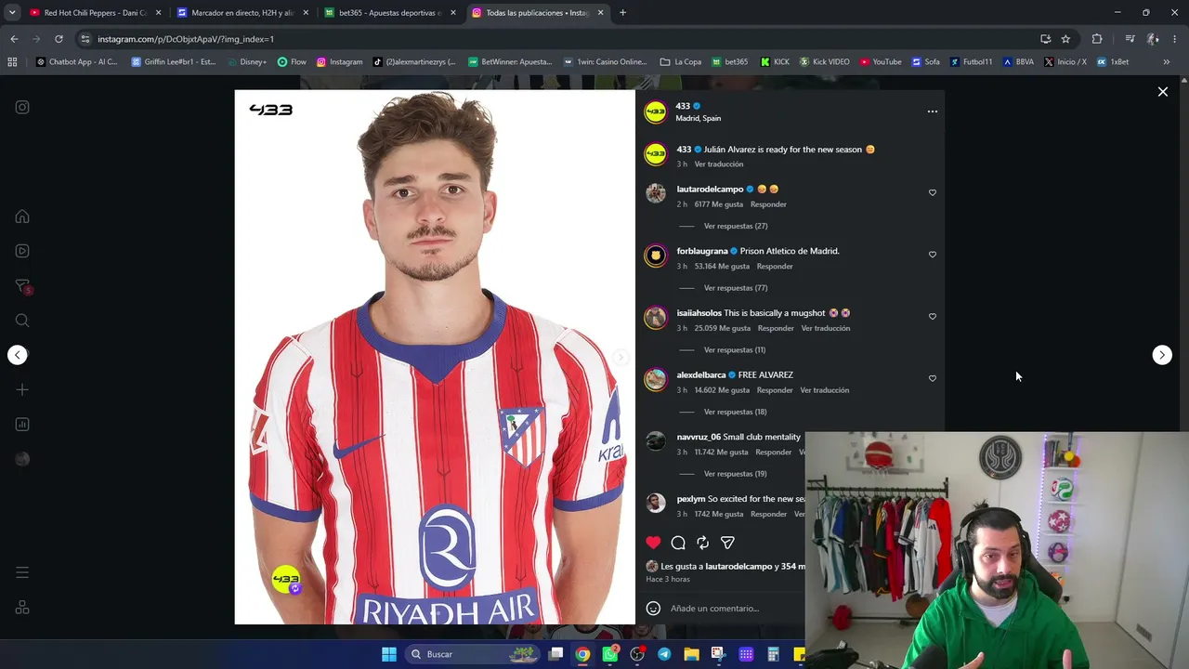
Task: Switch to bet365 Apuestas deportivas tab
Action: tap(388, 13)
